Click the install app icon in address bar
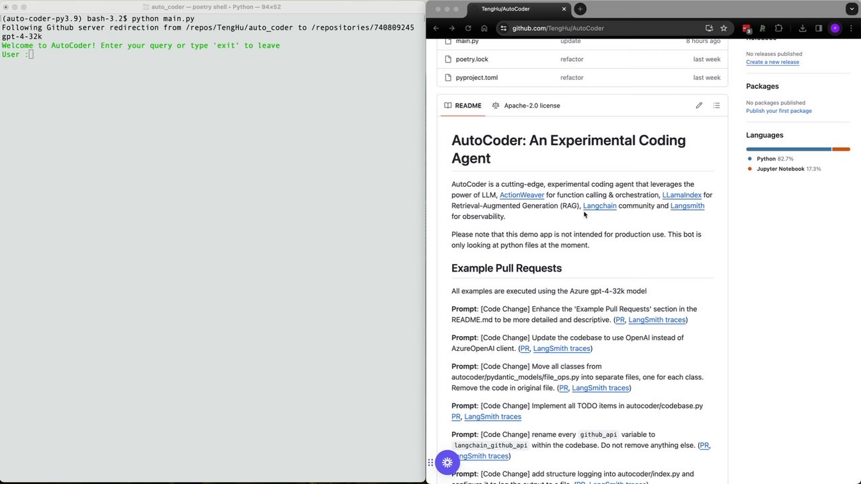 709,28
